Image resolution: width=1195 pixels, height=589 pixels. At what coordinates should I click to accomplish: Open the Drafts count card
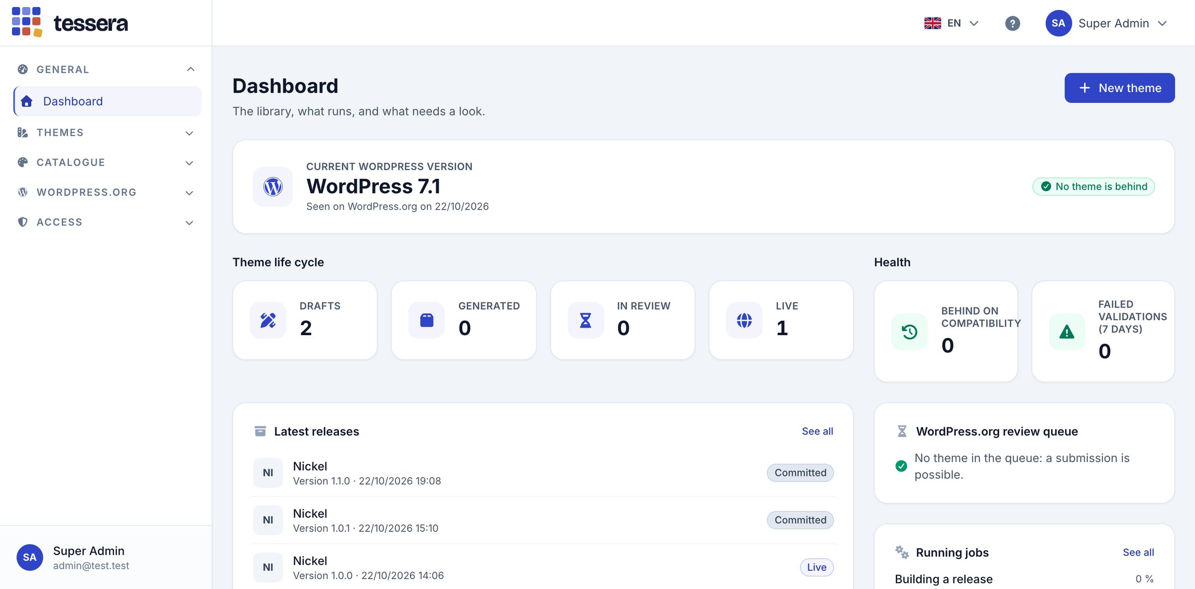(x=305, y=320)
